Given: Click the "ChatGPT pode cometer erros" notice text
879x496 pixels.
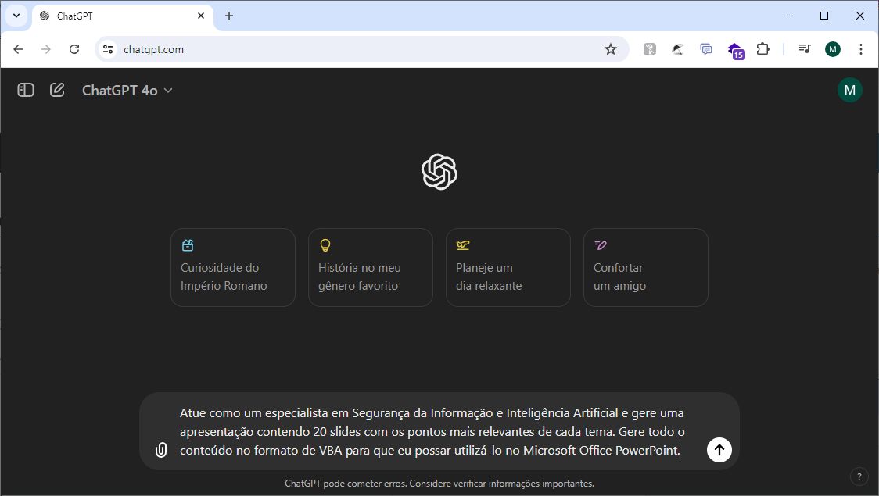Looking at the screenshot, I should (439, 484).
